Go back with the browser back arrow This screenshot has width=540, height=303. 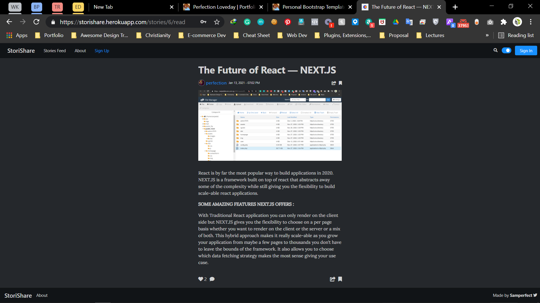point(9,22)
